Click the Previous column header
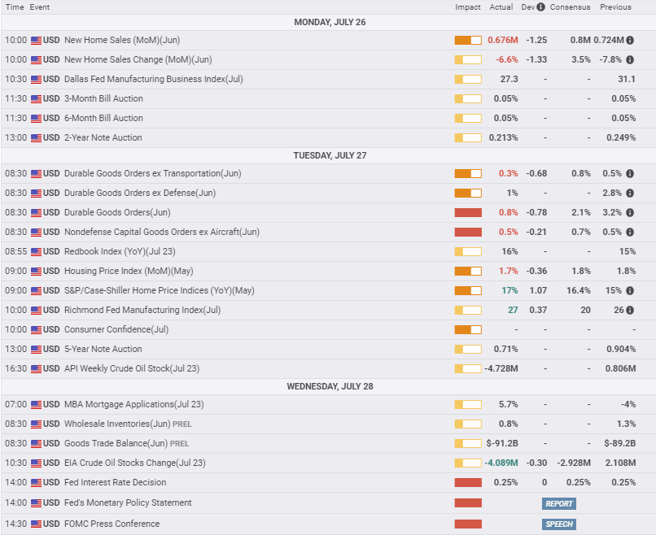Image resolution: width=656 pixels, height=535 pixels. 615,7
